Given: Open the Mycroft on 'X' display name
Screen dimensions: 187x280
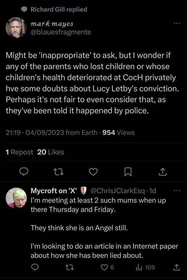Looking at the screenshot, I should (54, 191).
